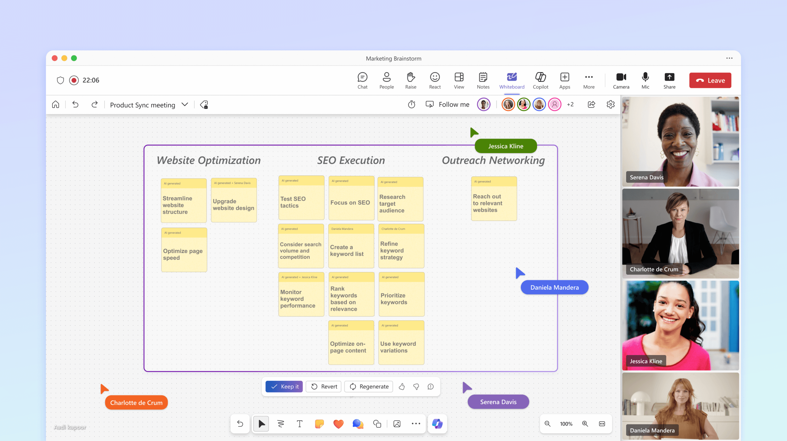The image size is (787, 441).
Task: Toggle Follow me mode on whiteboard
Action: 445,105
